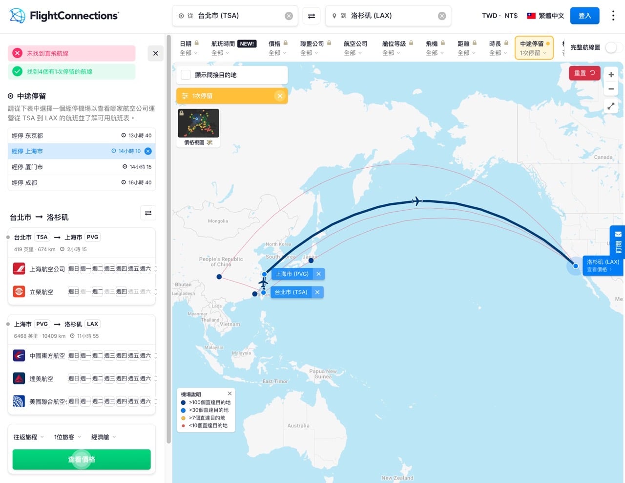
Task: Toggle 週五 for 上海航空公司 row
Action: (x=133, y=268)
